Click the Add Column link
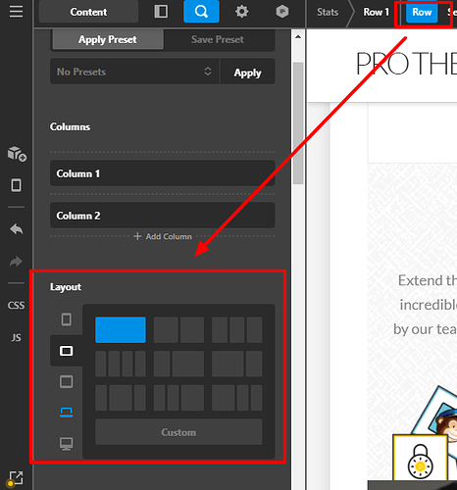 [x=163, y=236]
